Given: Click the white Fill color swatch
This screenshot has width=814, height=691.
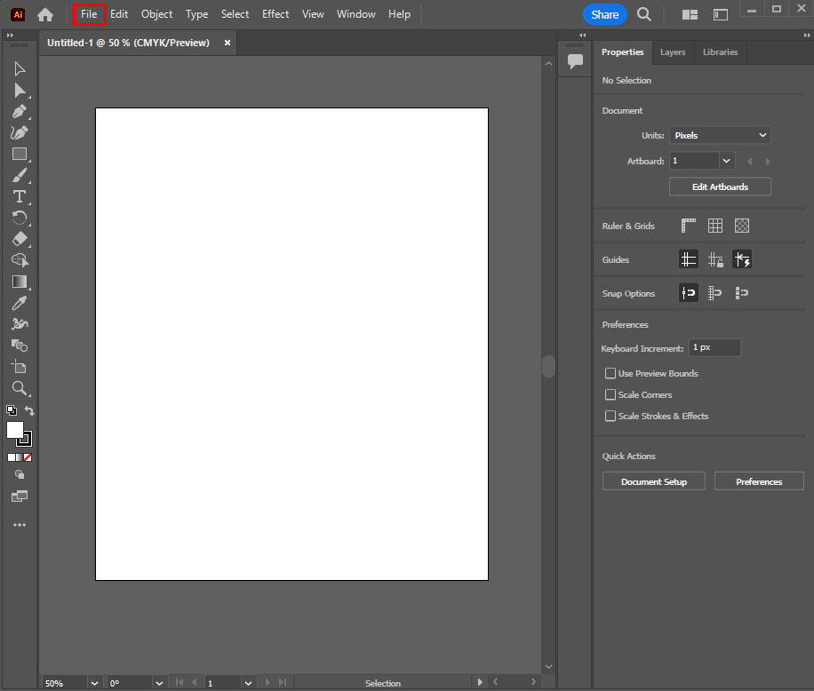Looking at the screenshot, I should [14, 430].
